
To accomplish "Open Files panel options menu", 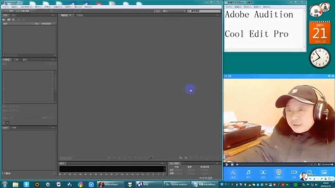I will coord(53,15).
